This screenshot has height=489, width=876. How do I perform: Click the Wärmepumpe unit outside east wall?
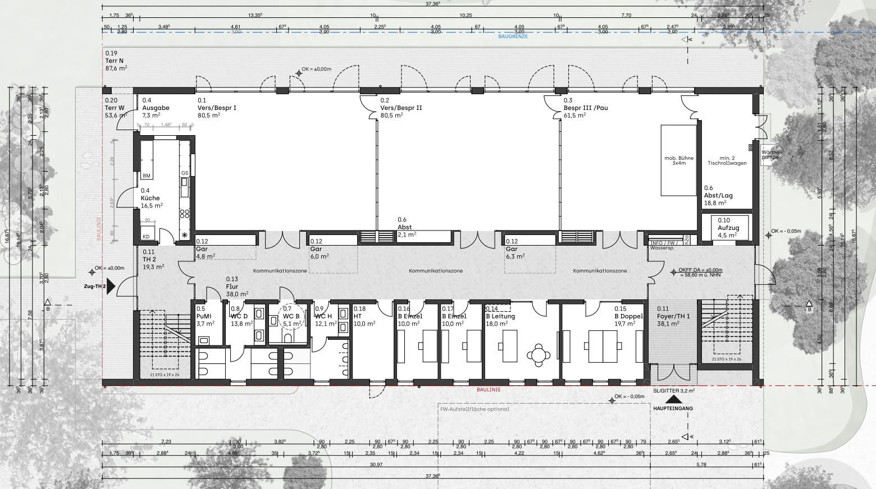[771, 154]
